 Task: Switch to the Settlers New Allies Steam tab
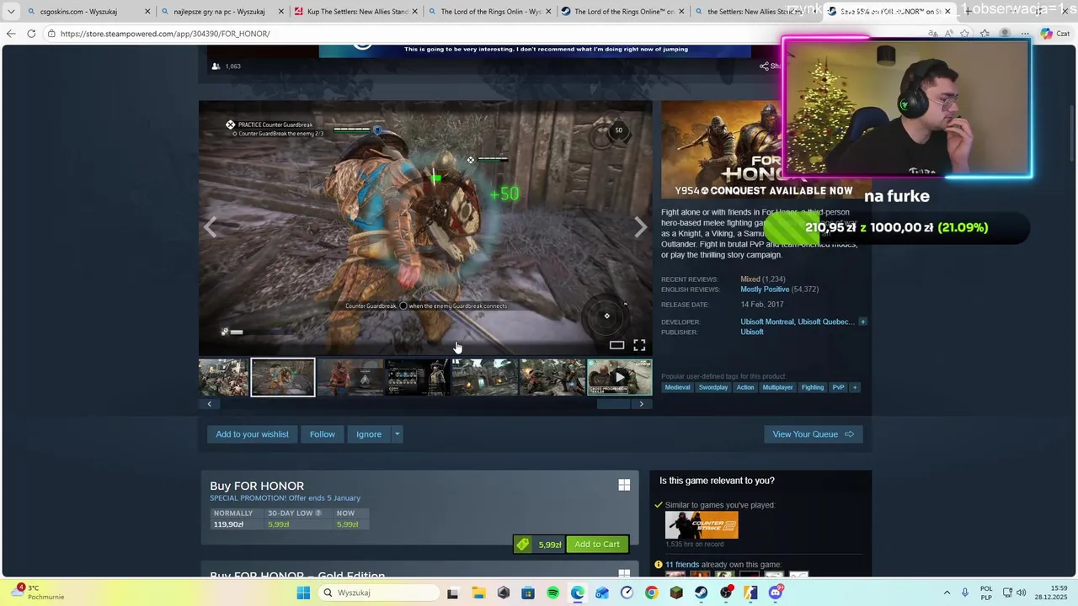click(x=755, y=12)
